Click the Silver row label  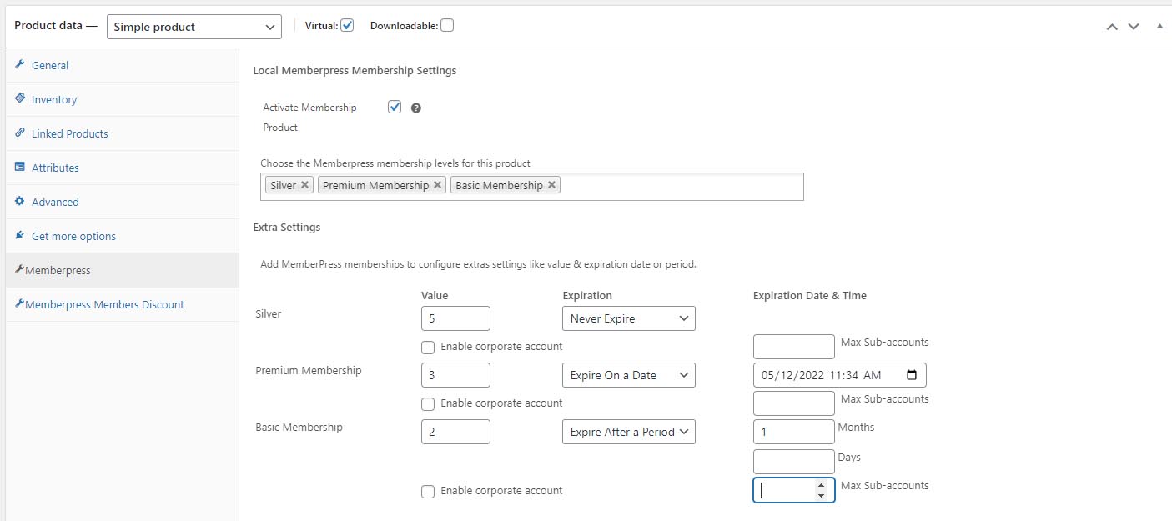(x=268, y=313)
